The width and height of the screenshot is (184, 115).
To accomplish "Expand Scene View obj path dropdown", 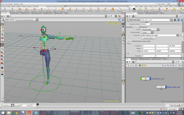I will click(106, 16).
